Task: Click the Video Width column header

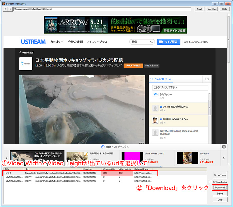Action: tap(110, 169)
